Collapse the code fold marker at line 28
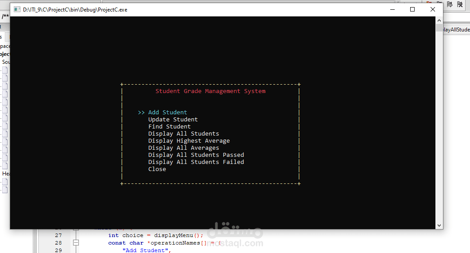 tap(76, 243)
